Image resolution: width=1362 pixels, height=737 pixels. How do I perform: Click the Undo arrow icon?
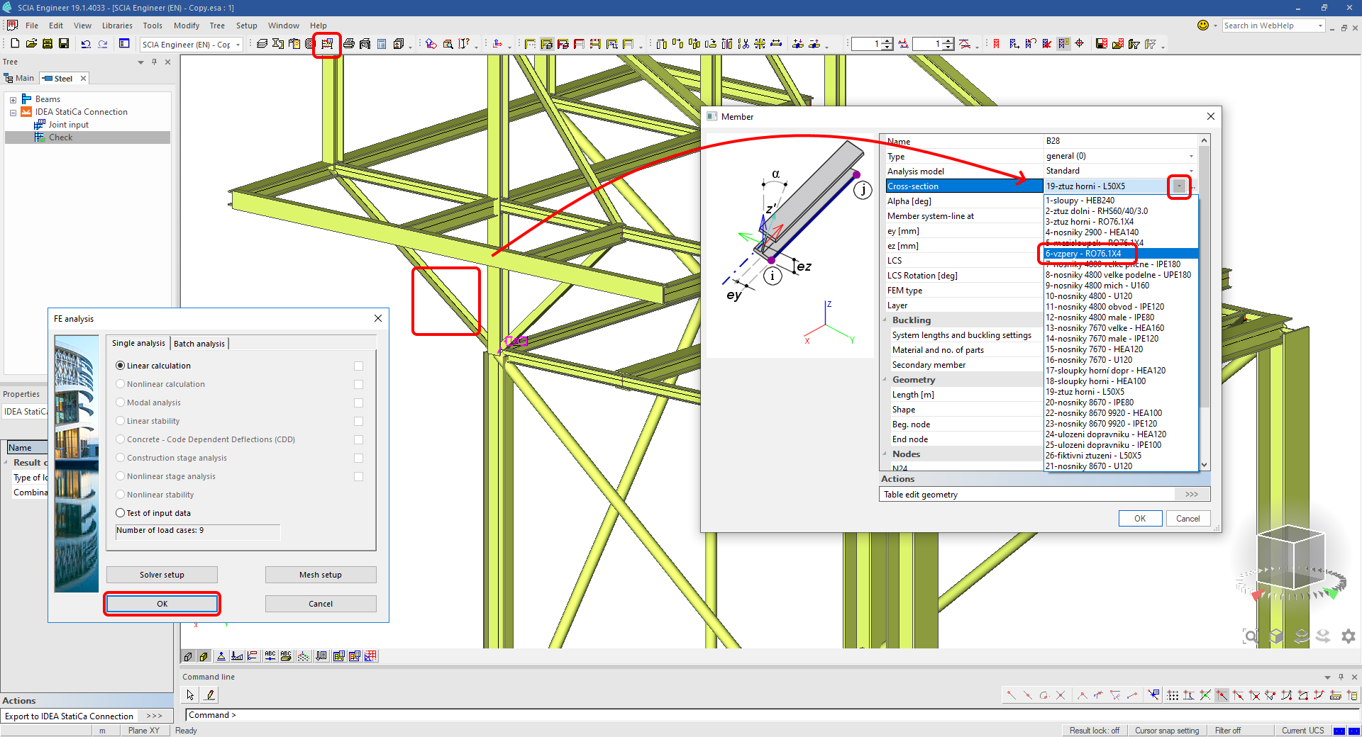coord(86,44)
